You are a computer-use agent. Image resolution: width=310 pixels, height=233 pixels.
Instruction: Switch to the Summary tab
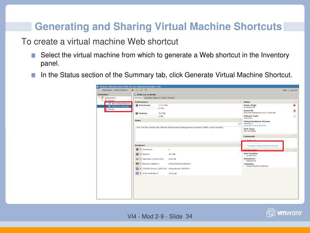point(138,98)
